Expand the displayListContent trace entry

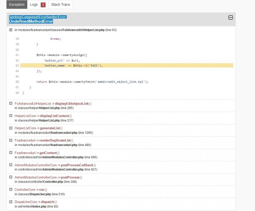pyautogui.click(x=11, y=116)
